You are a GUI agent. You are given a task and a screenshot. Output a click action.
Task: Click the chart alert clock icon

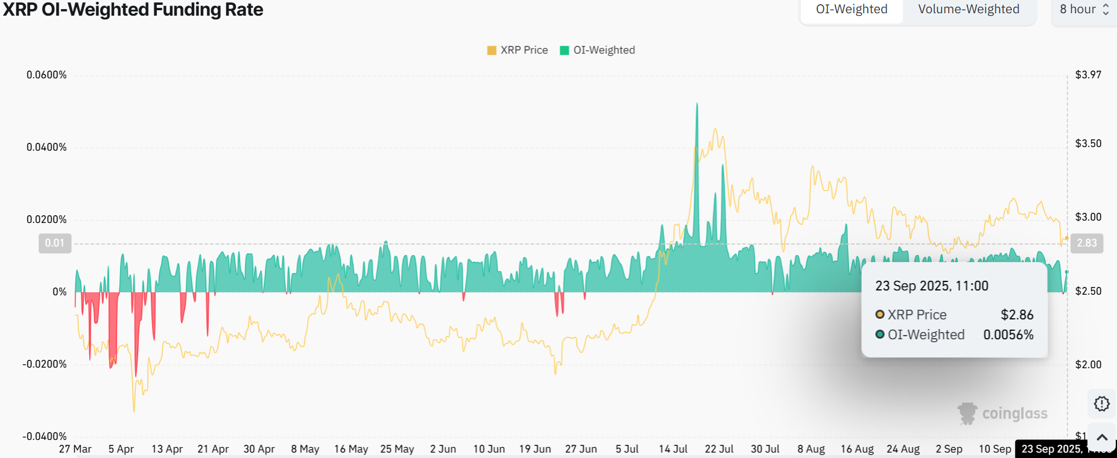pos(1102,404)
